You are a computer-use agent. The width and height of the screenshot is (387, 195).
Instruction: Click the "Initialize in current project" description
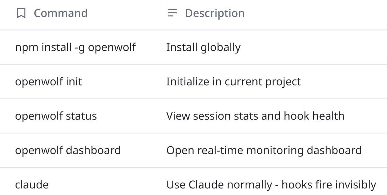233,82
